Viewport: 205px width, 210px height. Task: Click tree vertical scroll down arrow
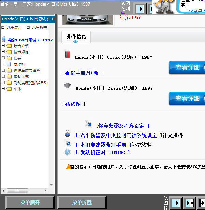[51, 185]
